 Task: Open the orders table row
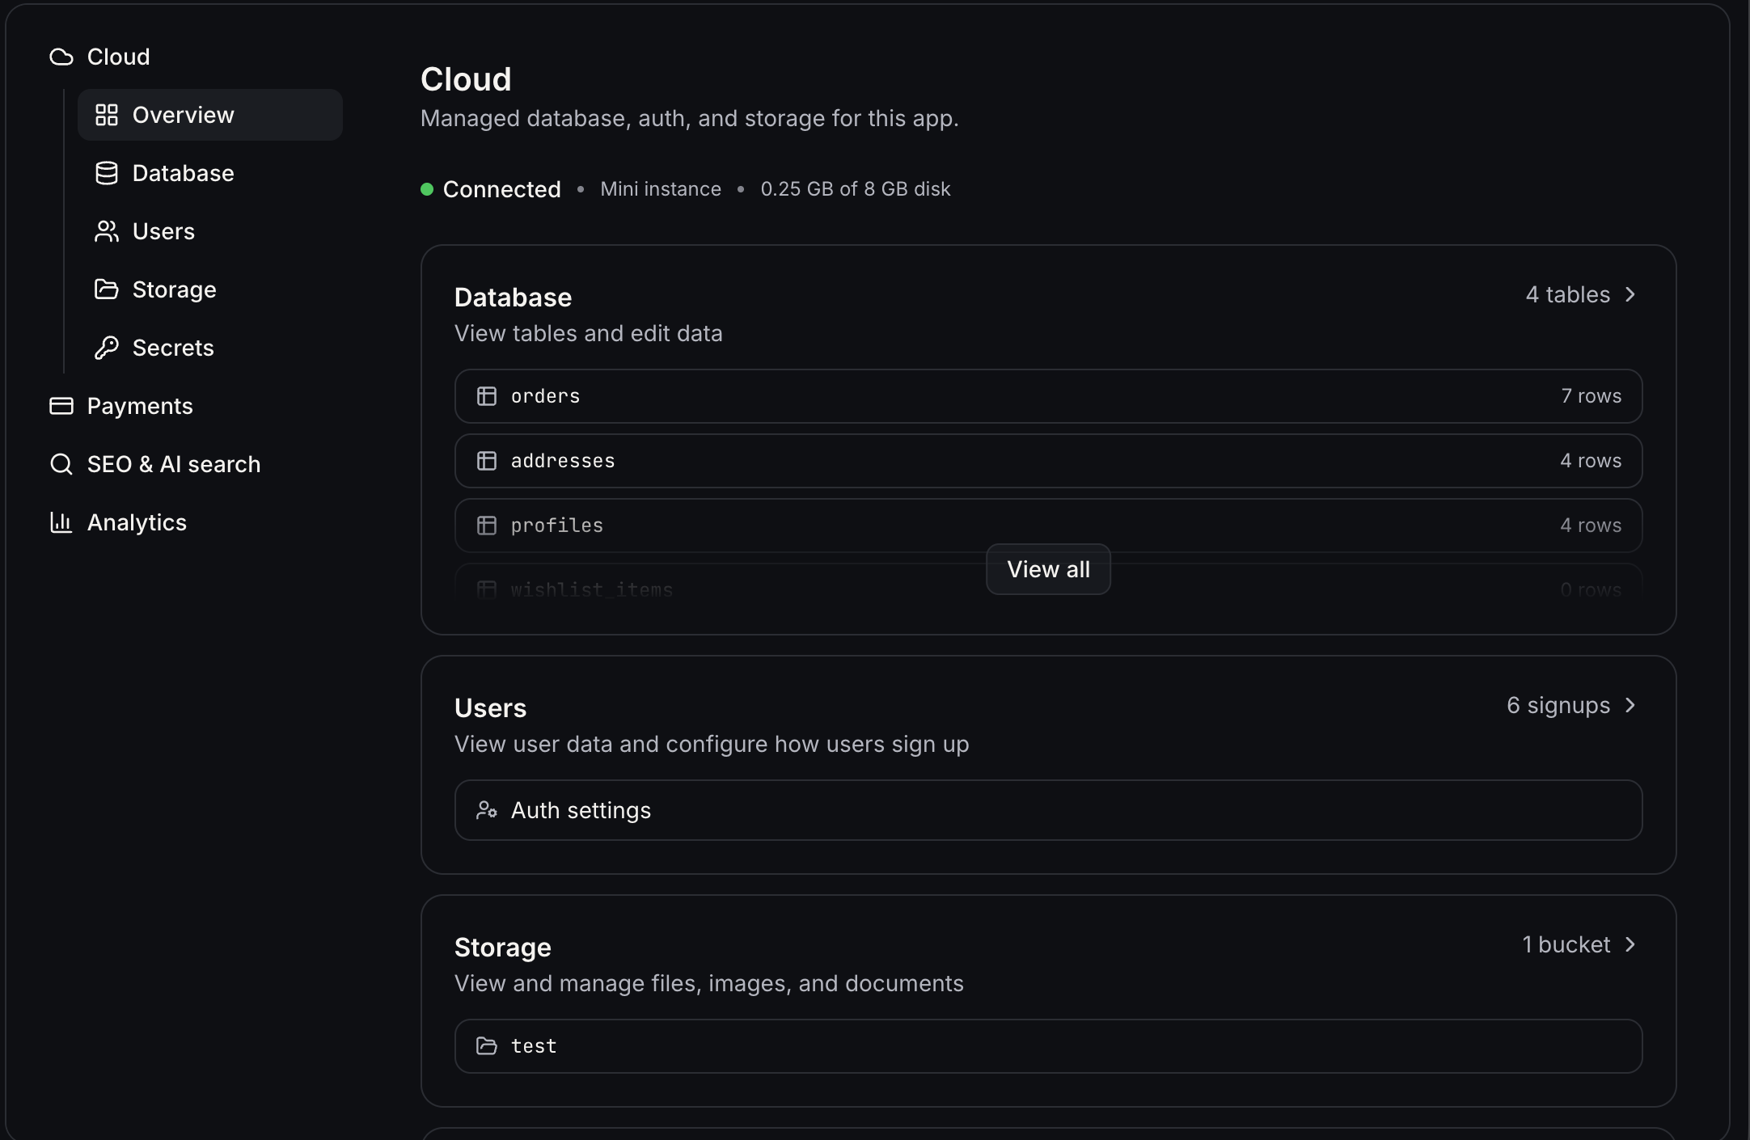(x=1048, y=396)
